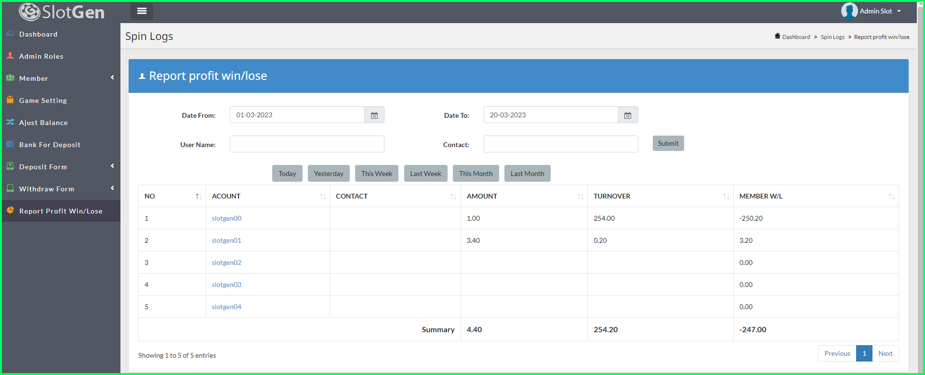Select Report Profit Win/Lose menu item
This screenshot has width=925, height=375.
(61, 211)
